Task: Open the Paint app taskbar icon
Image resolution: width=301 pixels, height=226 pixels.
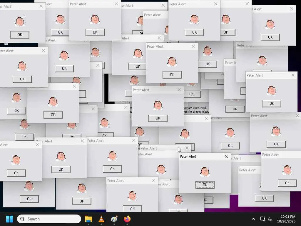Action: coord(114,219)
